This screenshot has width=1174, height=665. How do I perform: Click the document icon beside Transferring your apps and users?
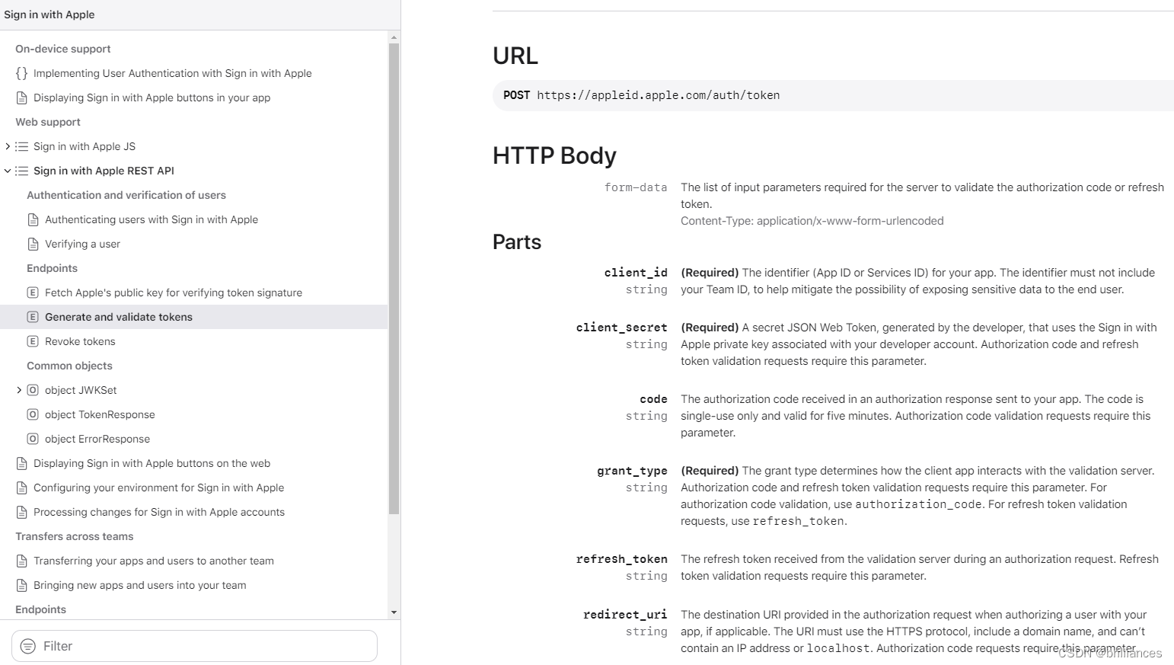pos(21,561)
